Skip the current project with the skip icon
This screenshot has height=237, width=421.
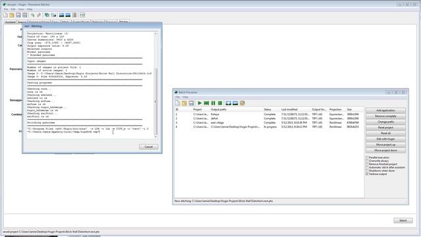[206, 103]
